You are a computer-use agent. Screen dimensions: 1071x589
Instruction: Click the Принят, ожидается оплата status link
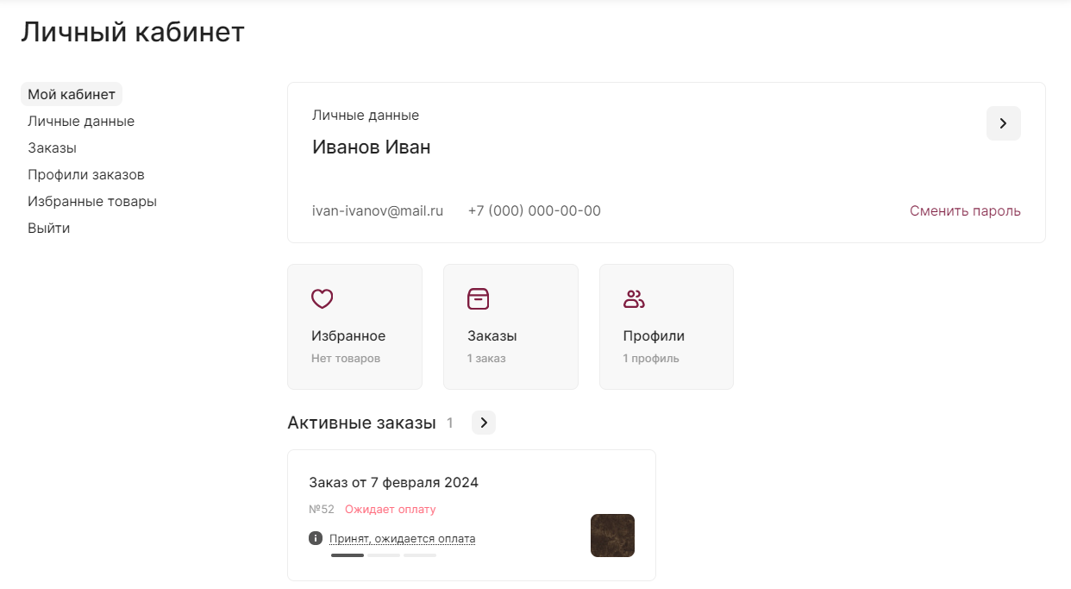tap(402, 539)
